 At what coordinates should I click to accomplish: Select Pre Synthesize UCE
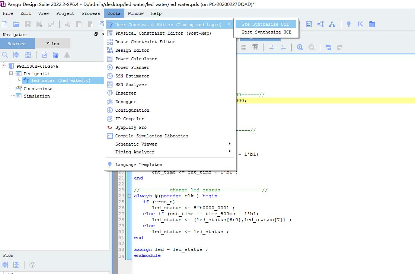(x=266, y=24)
